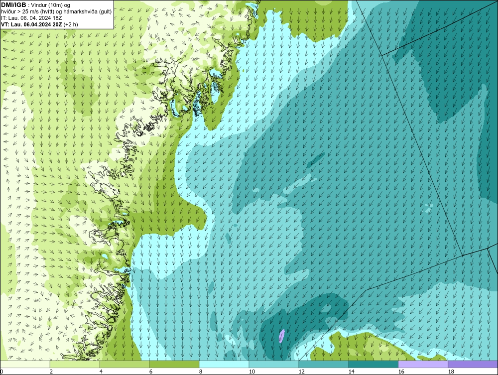Image resolution: width=498 pixels, height=375 pixels.
Task: Click the legend tick label '16'
Action: [401, 372]
